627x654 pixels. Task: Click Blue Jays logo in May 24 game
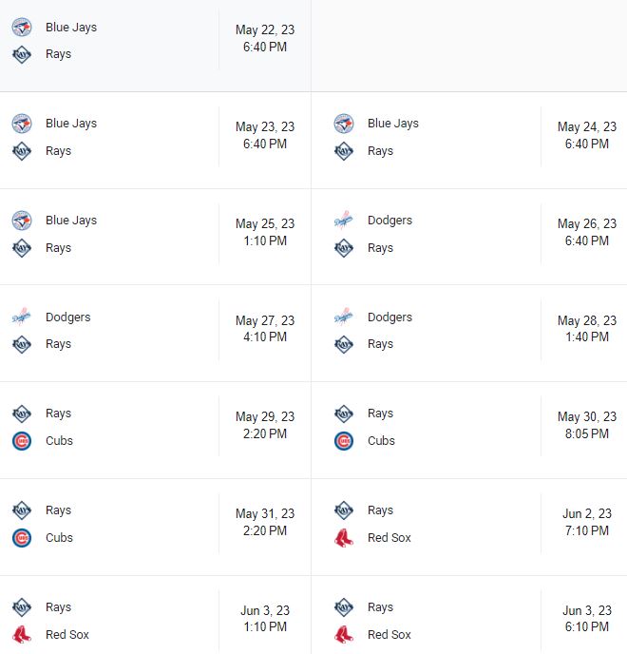[x=344, y=124]
